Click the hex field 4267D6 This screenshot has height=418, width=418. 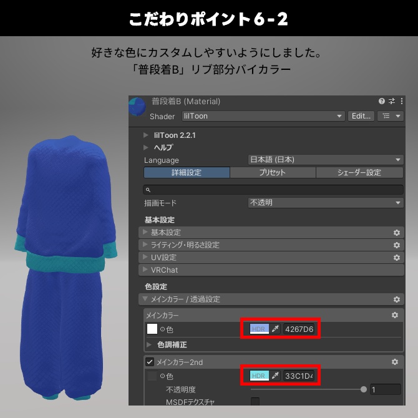(x=299, y=329)
